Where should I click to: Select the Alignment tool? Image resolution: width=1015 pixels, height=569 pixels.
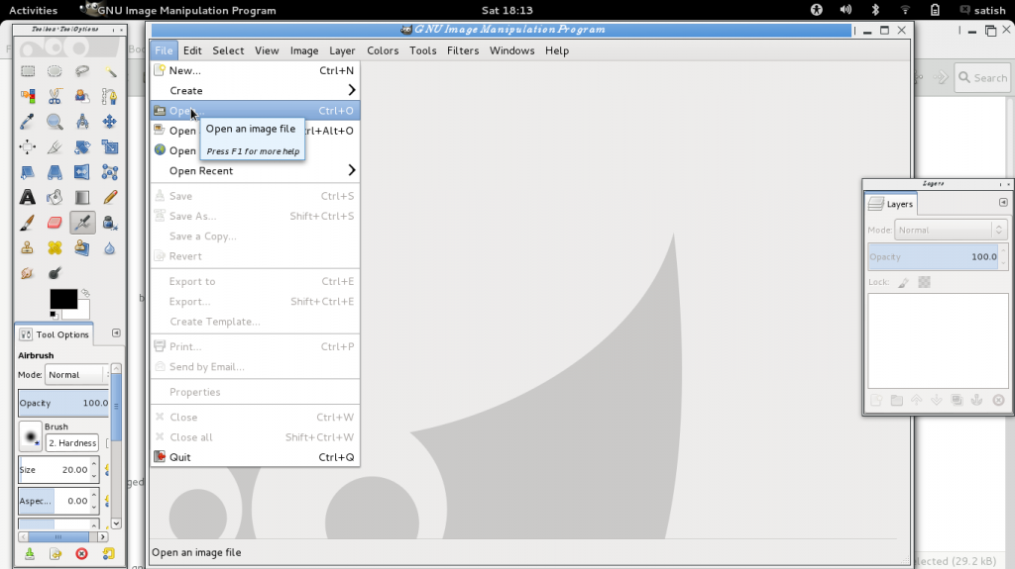pyautogui.click(x=27, y=146)
